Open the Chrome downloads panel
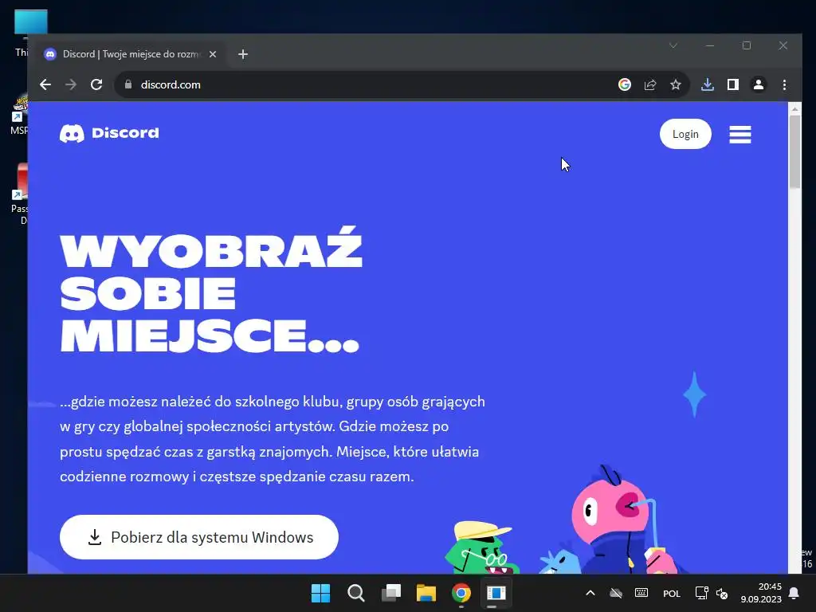 point(708,84)
